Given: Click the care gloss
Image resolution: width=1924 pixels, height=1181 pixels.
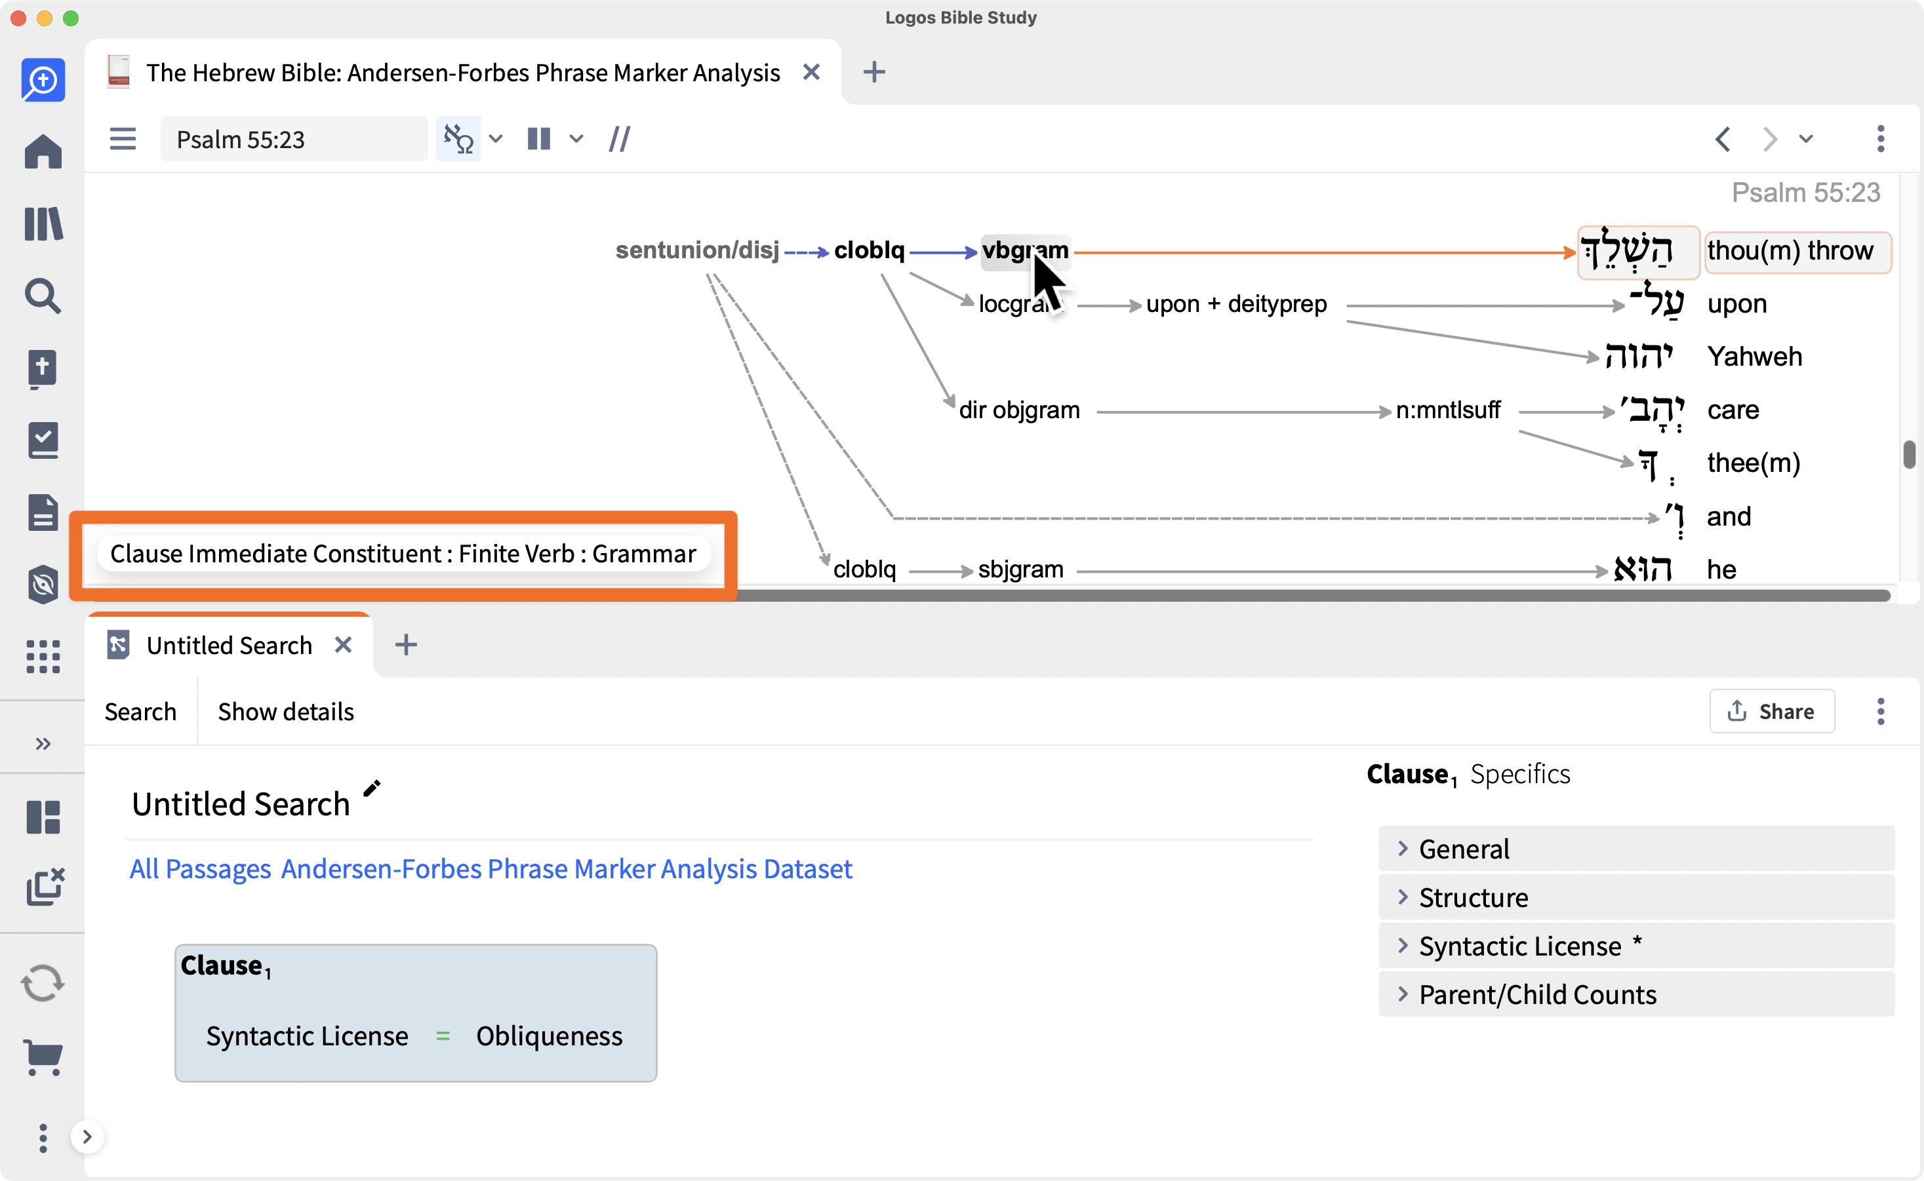Looking at the screenshot, I should point(1733,410).
